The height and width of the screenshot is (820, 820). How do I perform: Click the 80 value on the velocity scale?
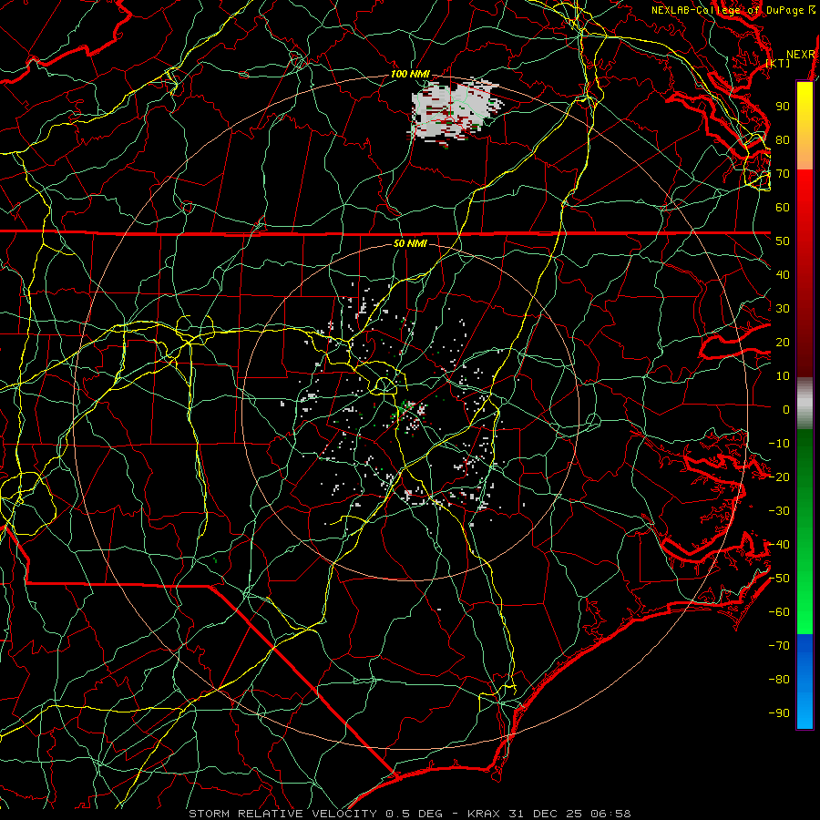pyautogui.click(x=783, y=139)
